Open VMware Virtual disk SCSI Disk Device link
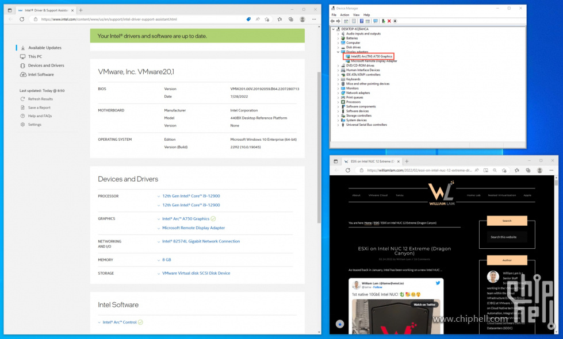 point(196,273)
